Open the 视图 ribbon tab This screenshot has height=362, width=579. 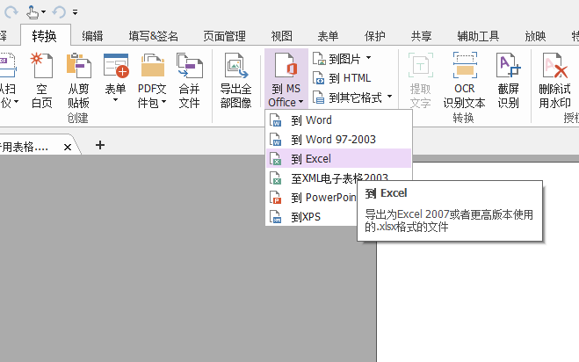click(282, 36)
